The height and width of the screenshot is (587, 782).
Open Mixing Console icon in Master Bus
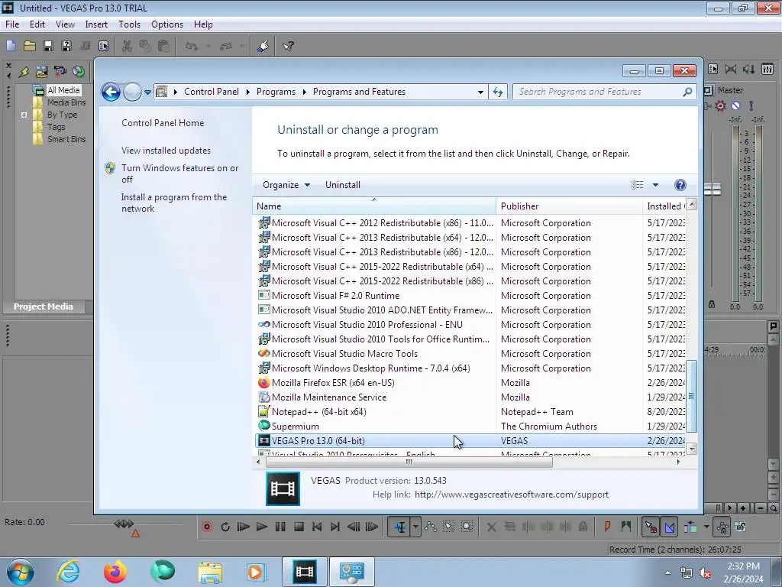[767, 70]
